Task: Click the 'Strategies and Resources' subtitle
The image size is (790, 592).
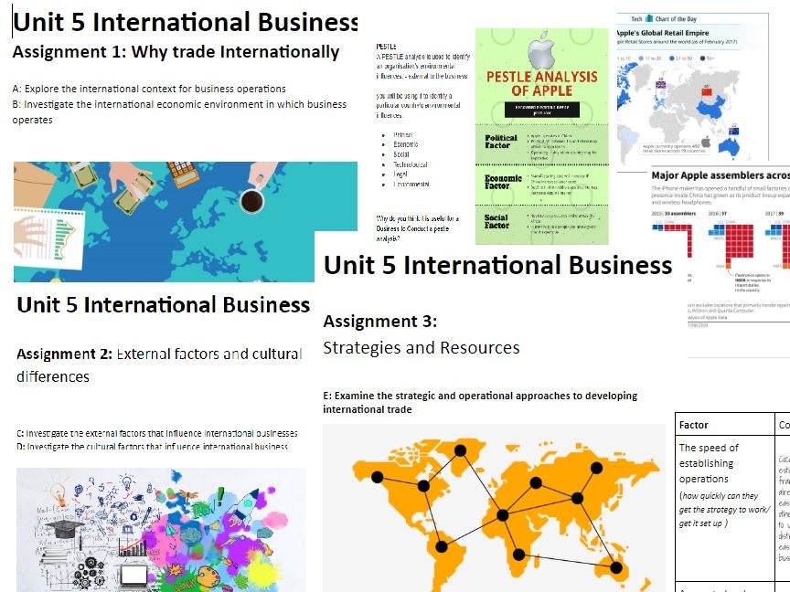Action: coord(422,348)
